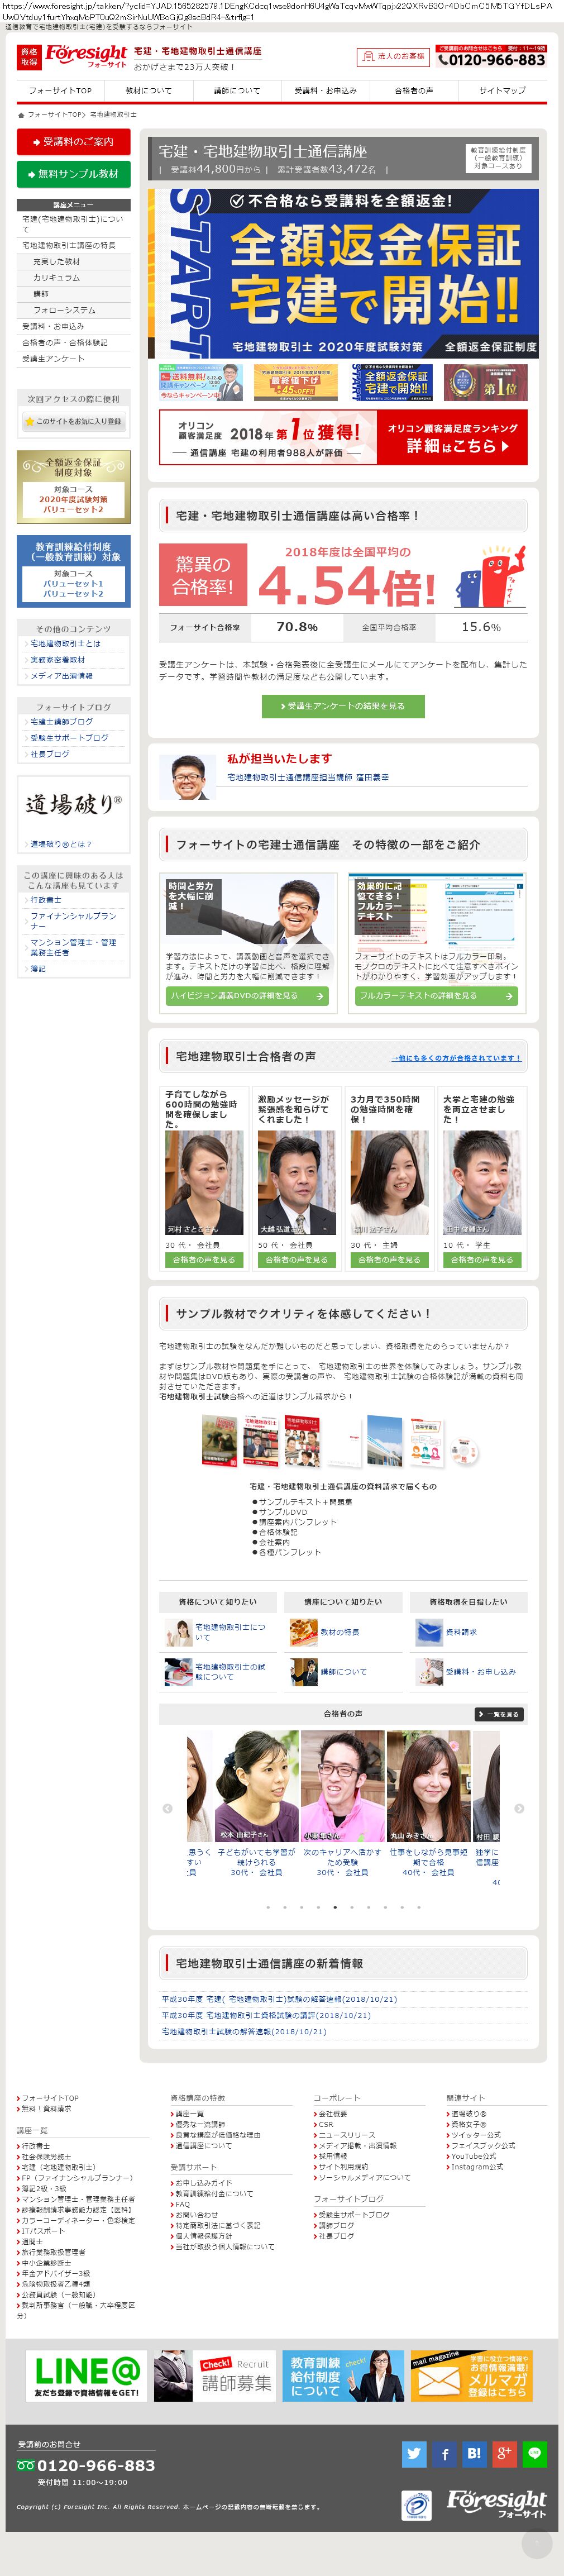Advance testimonial carousel with right arrow
The width and height of the screenshot is (564, 2576).
pos(519,1808)
